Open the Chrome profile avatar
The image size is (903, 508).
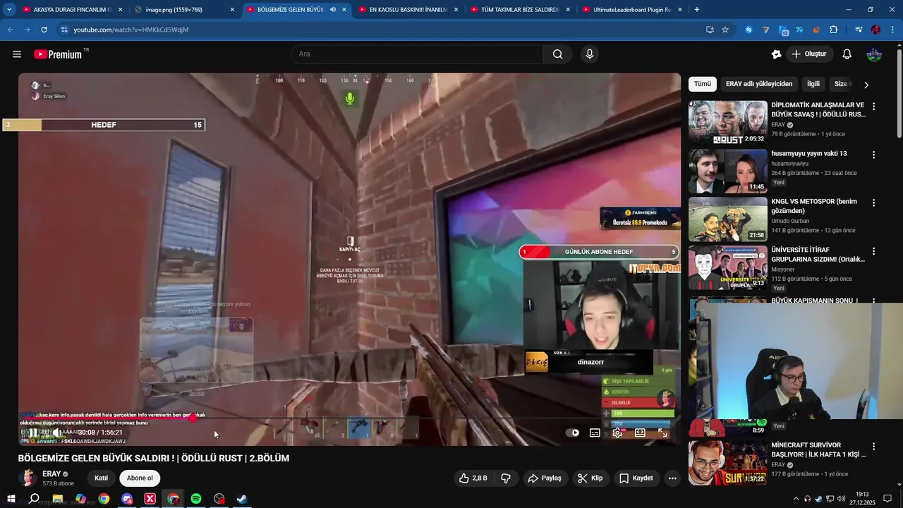click(875, 30)
